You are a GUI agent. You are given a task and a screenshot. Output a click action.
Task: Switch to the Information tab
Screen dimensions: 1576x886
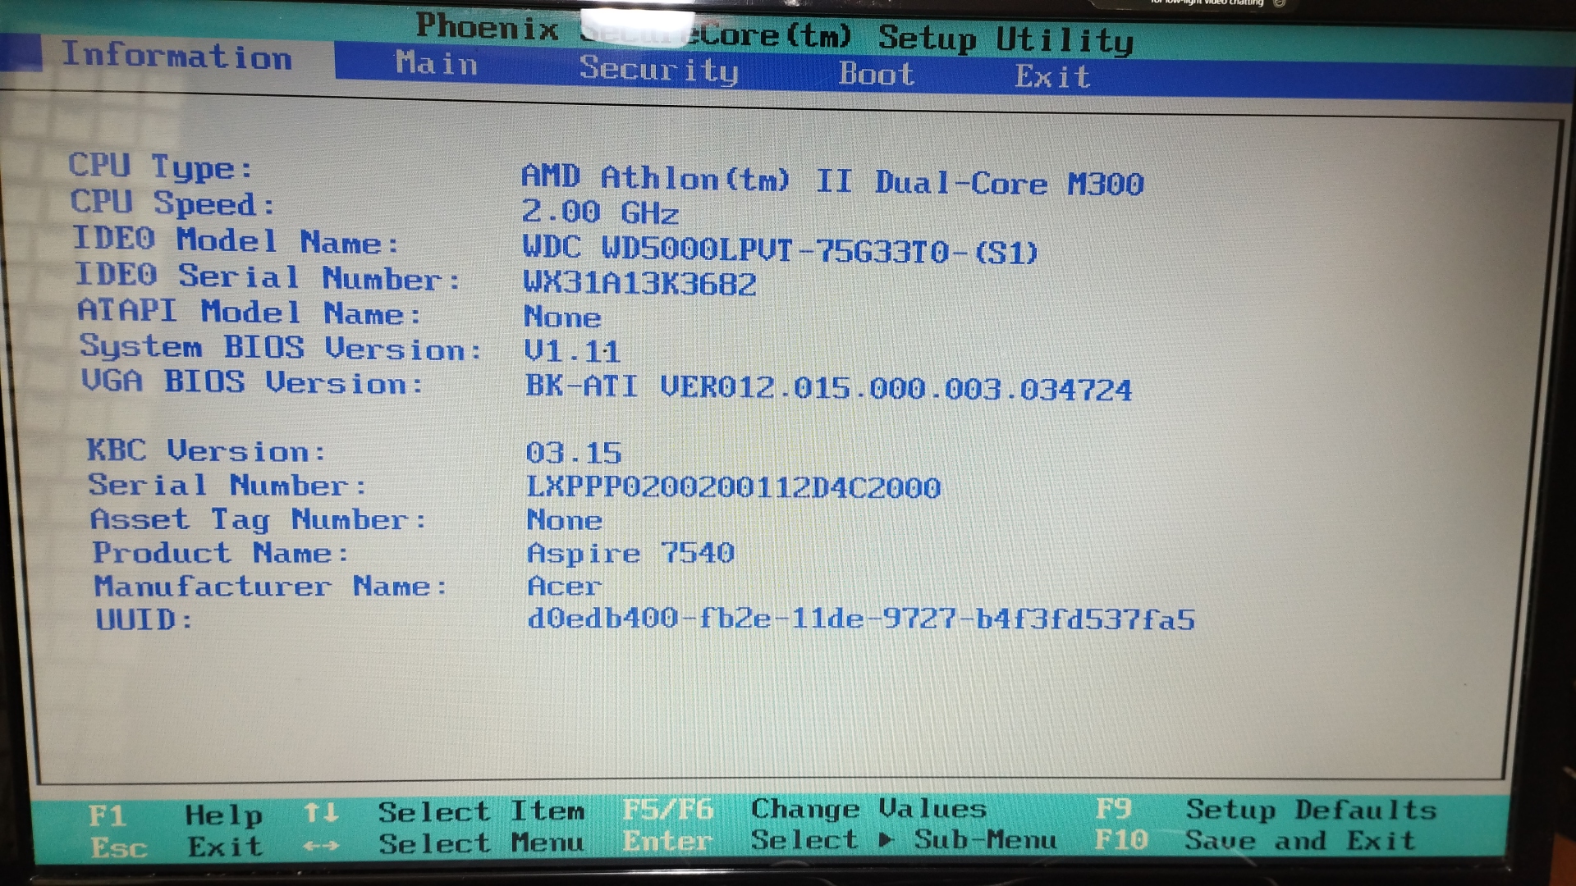pyautogui.click(x=176, y=57)
